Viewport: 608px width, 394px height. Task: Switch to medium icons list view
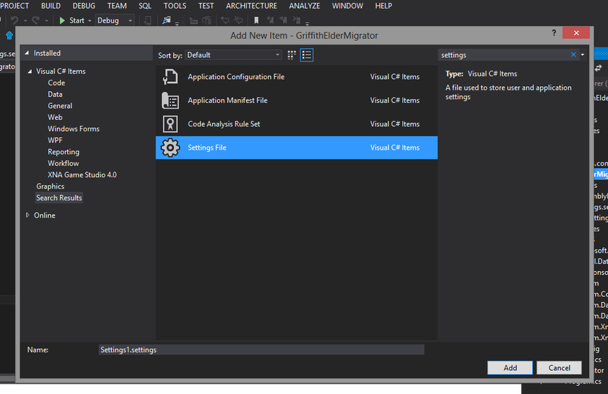point(307,55)
